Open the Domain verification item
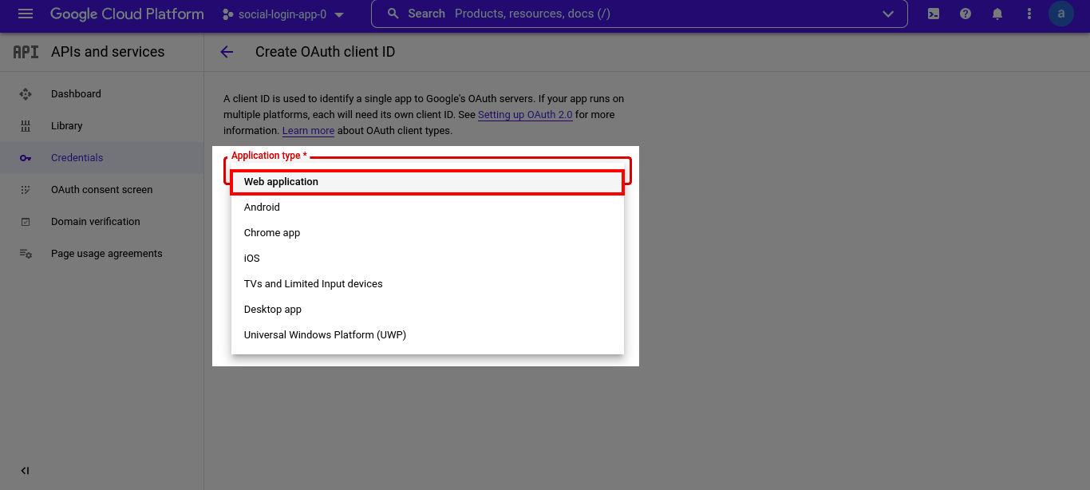This screenshot has width=1090, height=490. [x=102, y=222]
